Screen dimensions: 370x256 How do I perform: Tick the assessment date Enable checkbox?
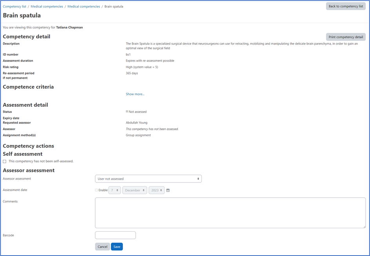coord(96,190)
